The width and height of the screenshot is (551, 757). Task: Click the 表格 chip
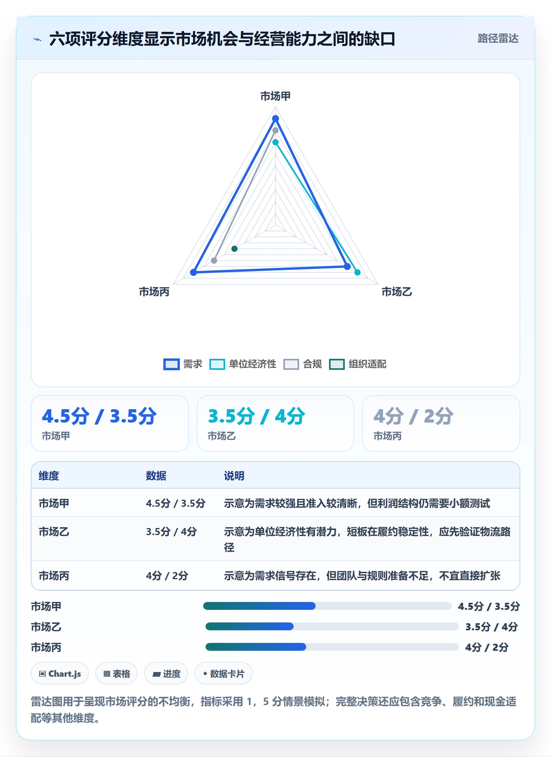pos(116,674)
